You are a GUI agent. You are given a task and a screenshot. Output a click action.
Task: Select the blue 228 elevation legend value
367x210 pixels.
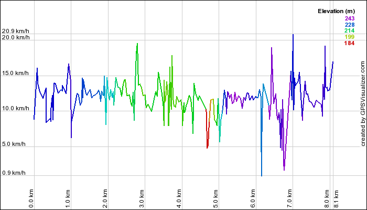point(350,25)
